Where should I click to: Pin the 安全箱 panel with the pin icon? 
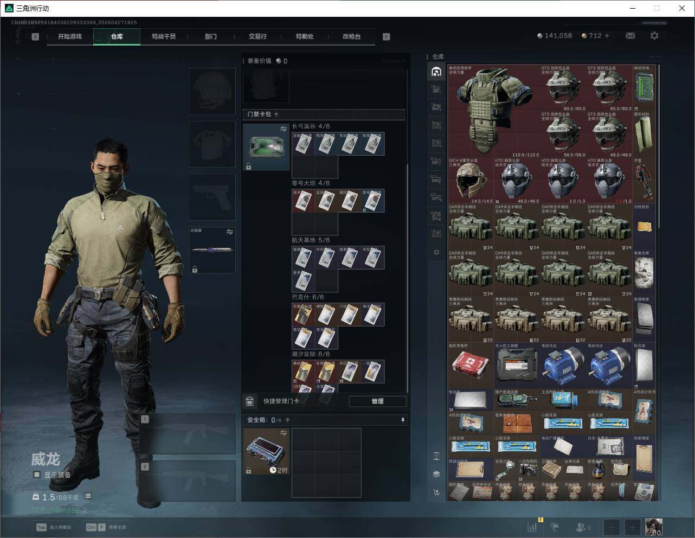coord(402,420)
